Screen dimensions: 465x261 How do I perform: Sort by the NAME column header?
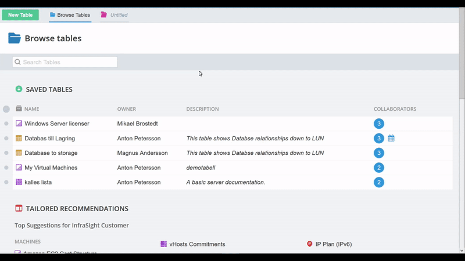point(32,109)
